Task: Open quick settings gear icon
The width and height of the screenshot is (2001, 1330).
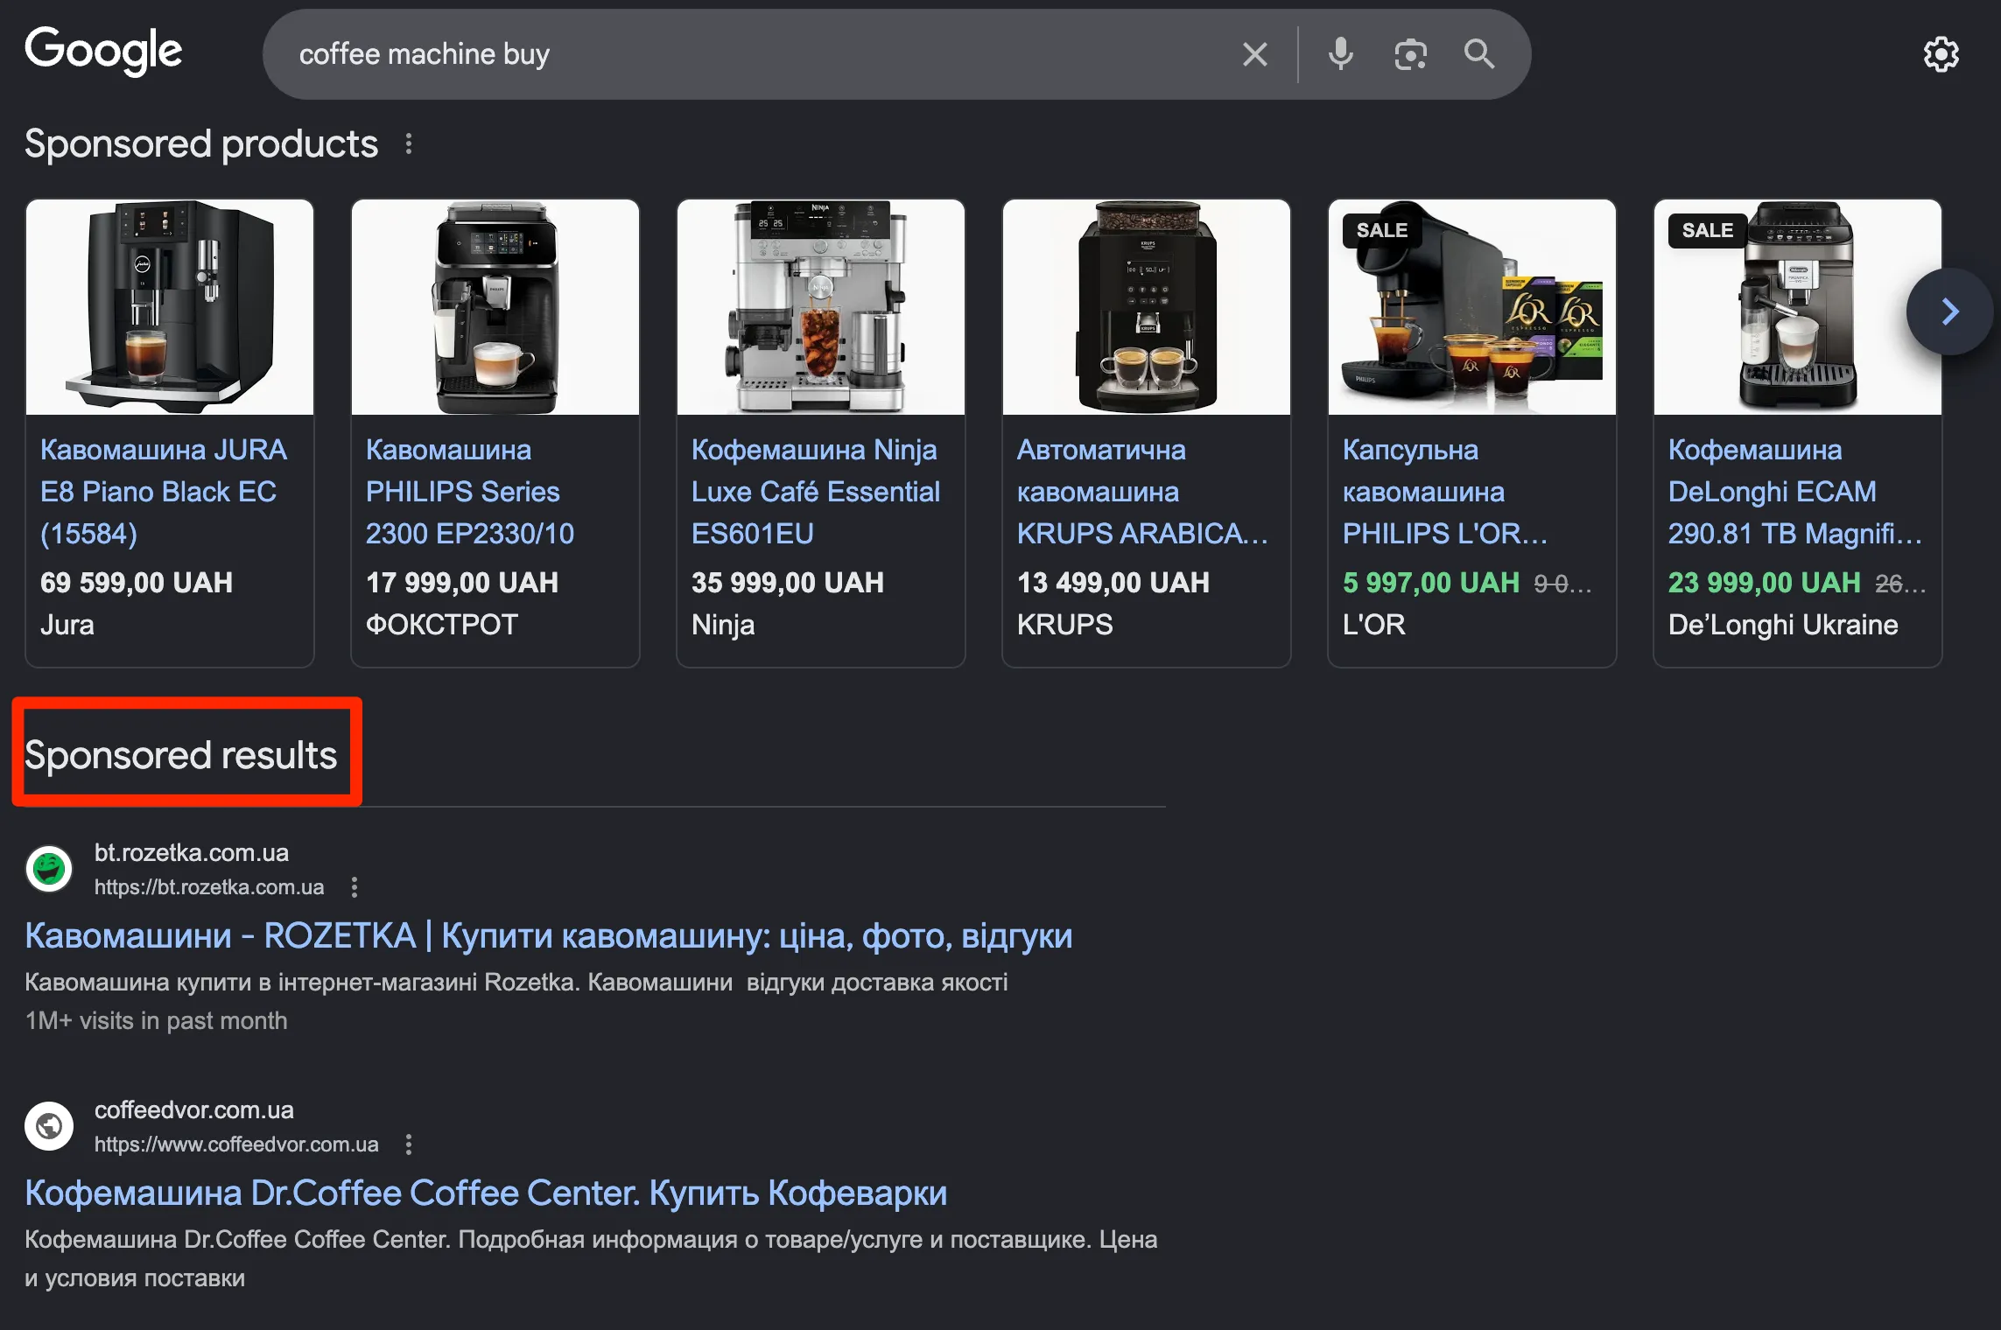Action: [1941, 54]
